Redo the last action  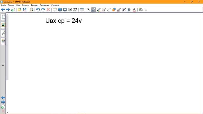pyautogui.click(x=43, y=9)
